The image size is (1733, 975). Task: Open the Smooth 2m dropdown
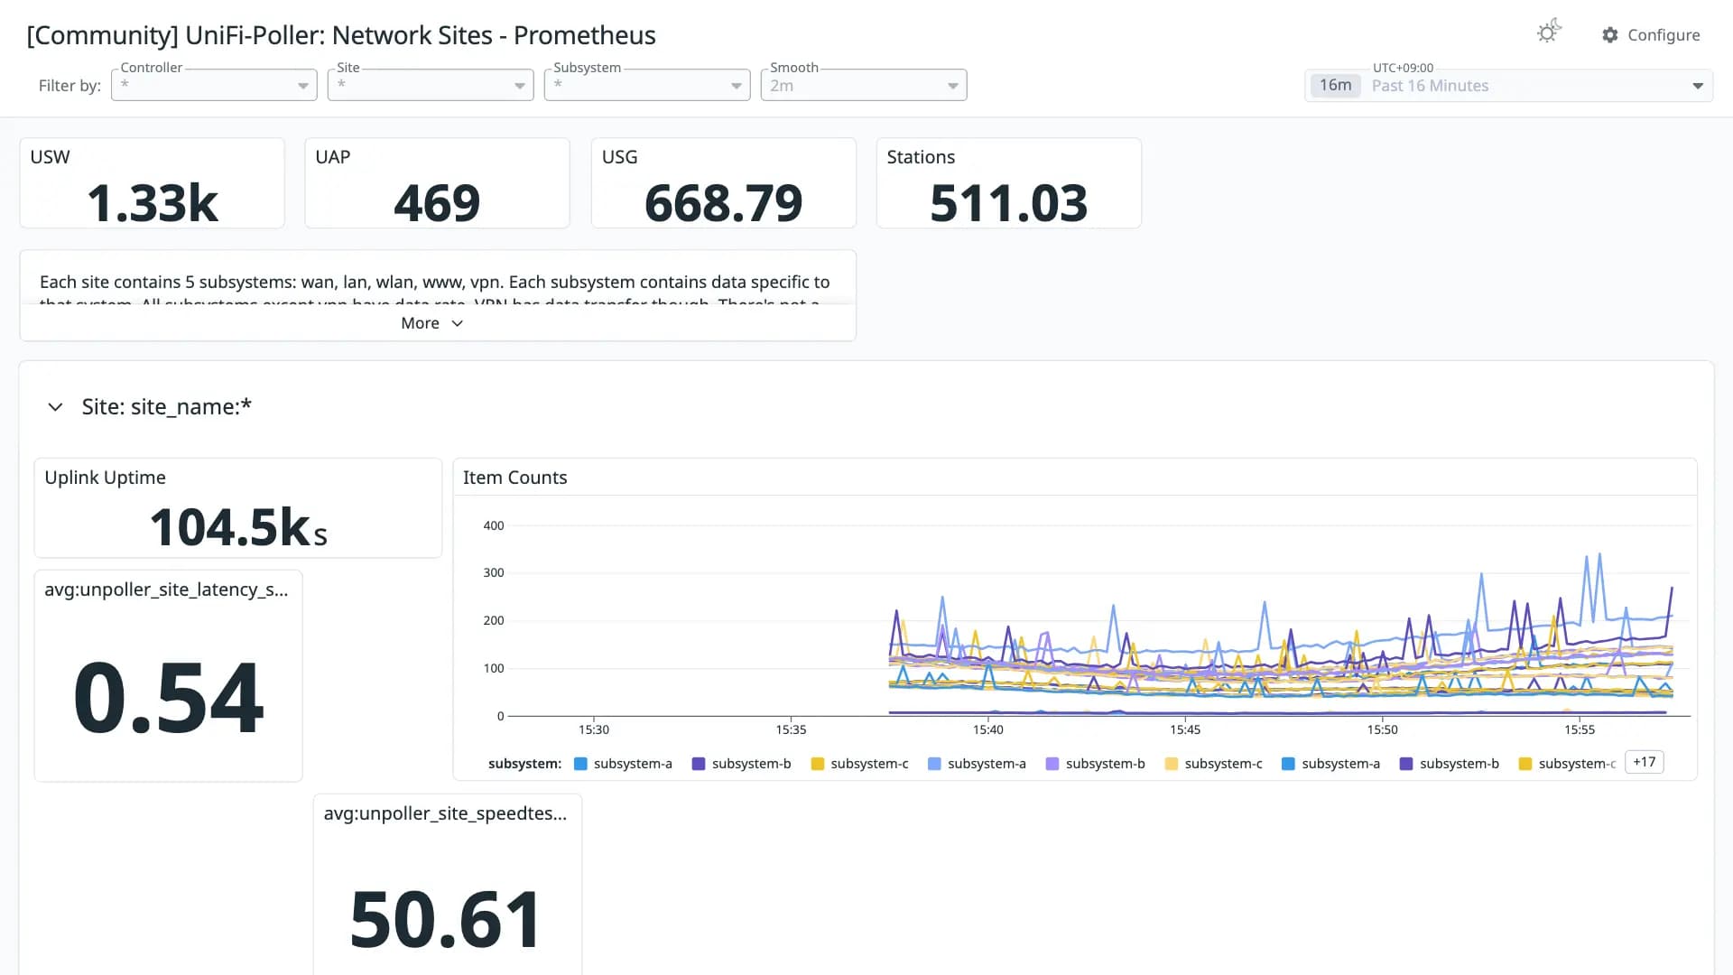coord(864,85)
